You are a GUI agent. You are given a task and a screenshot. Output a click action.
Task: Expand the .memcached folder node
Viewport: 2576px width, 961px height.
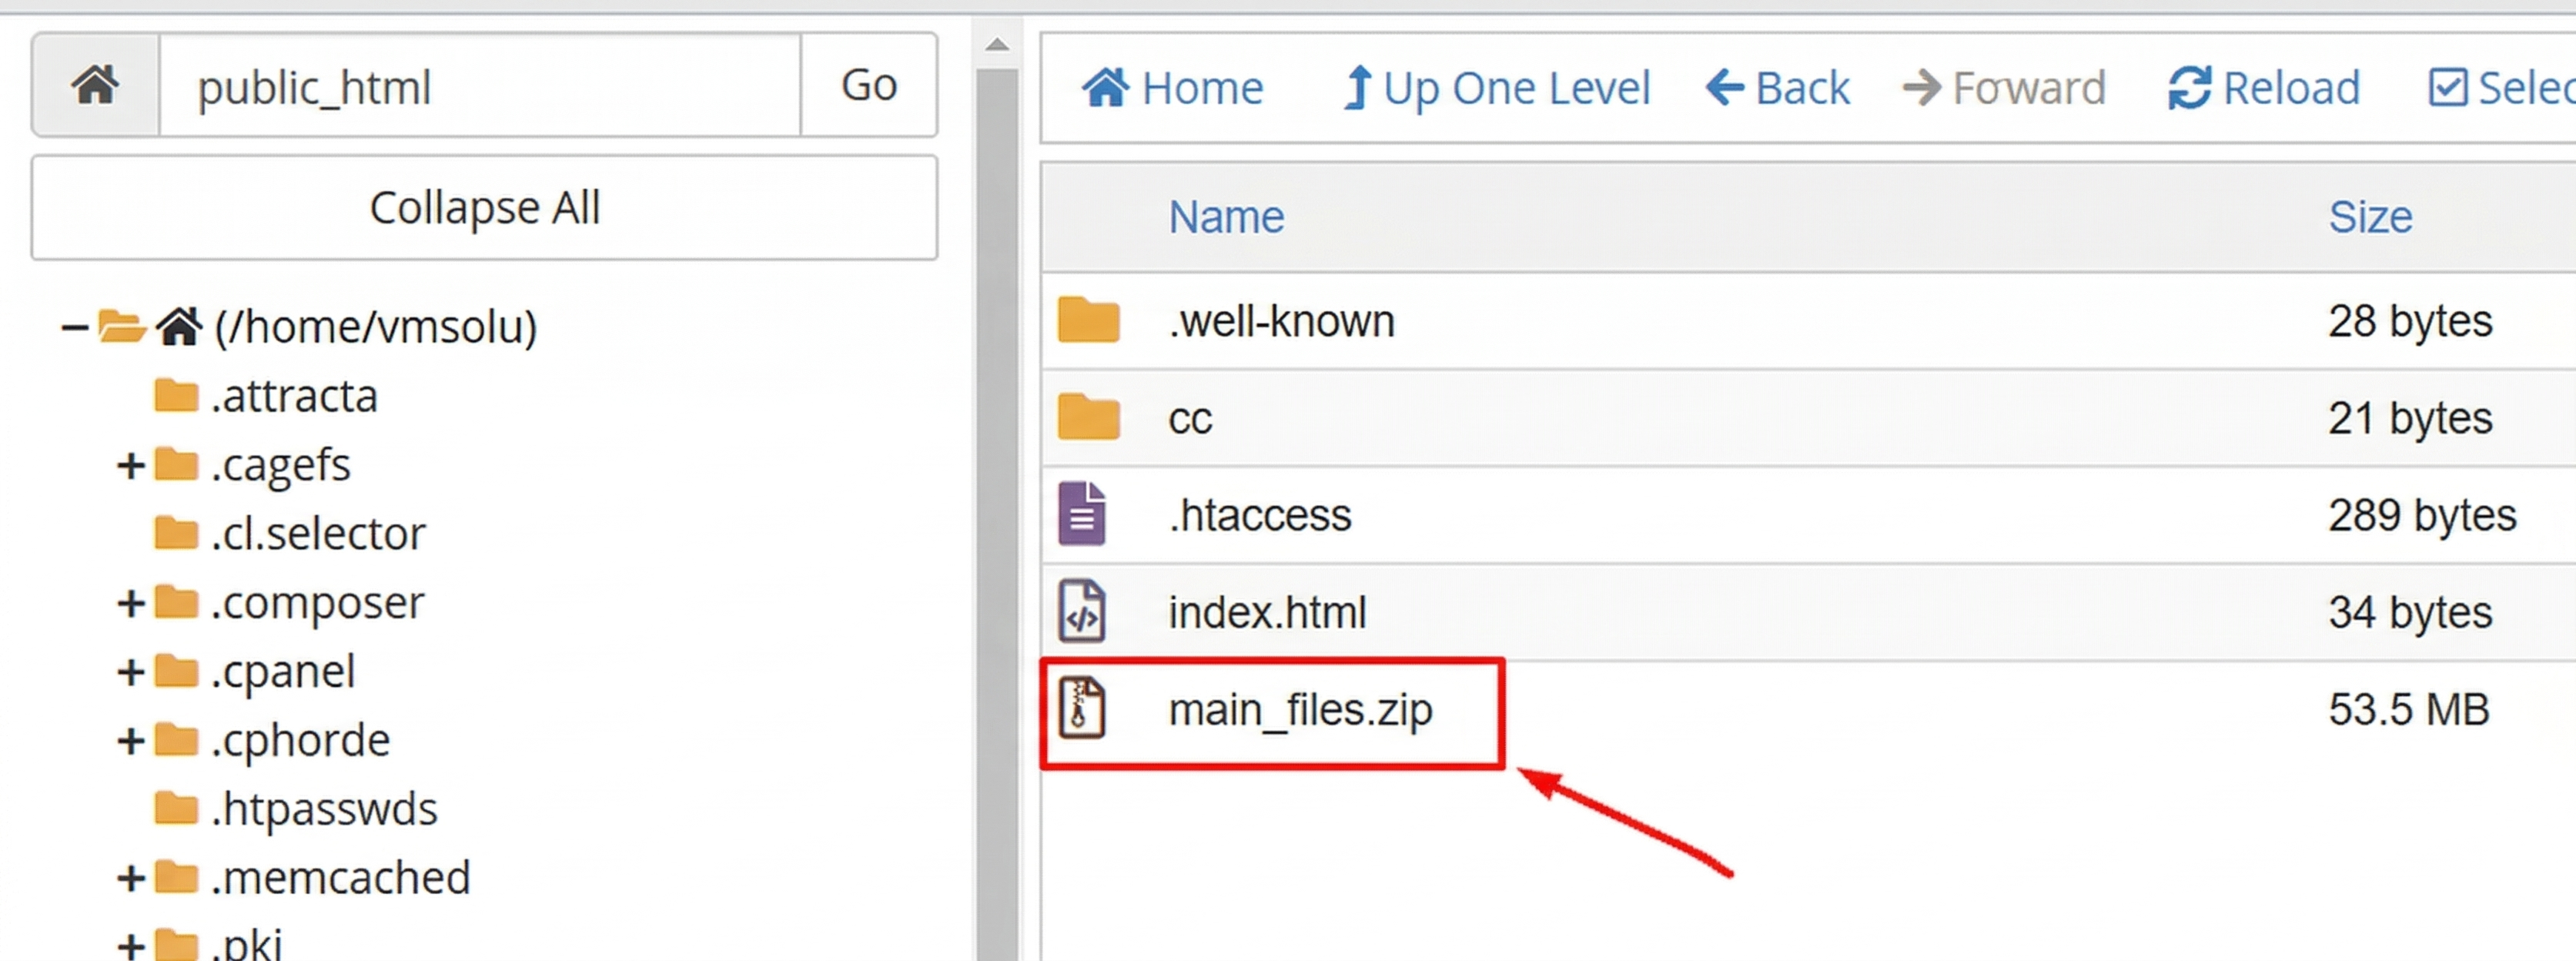click(131, 878)
